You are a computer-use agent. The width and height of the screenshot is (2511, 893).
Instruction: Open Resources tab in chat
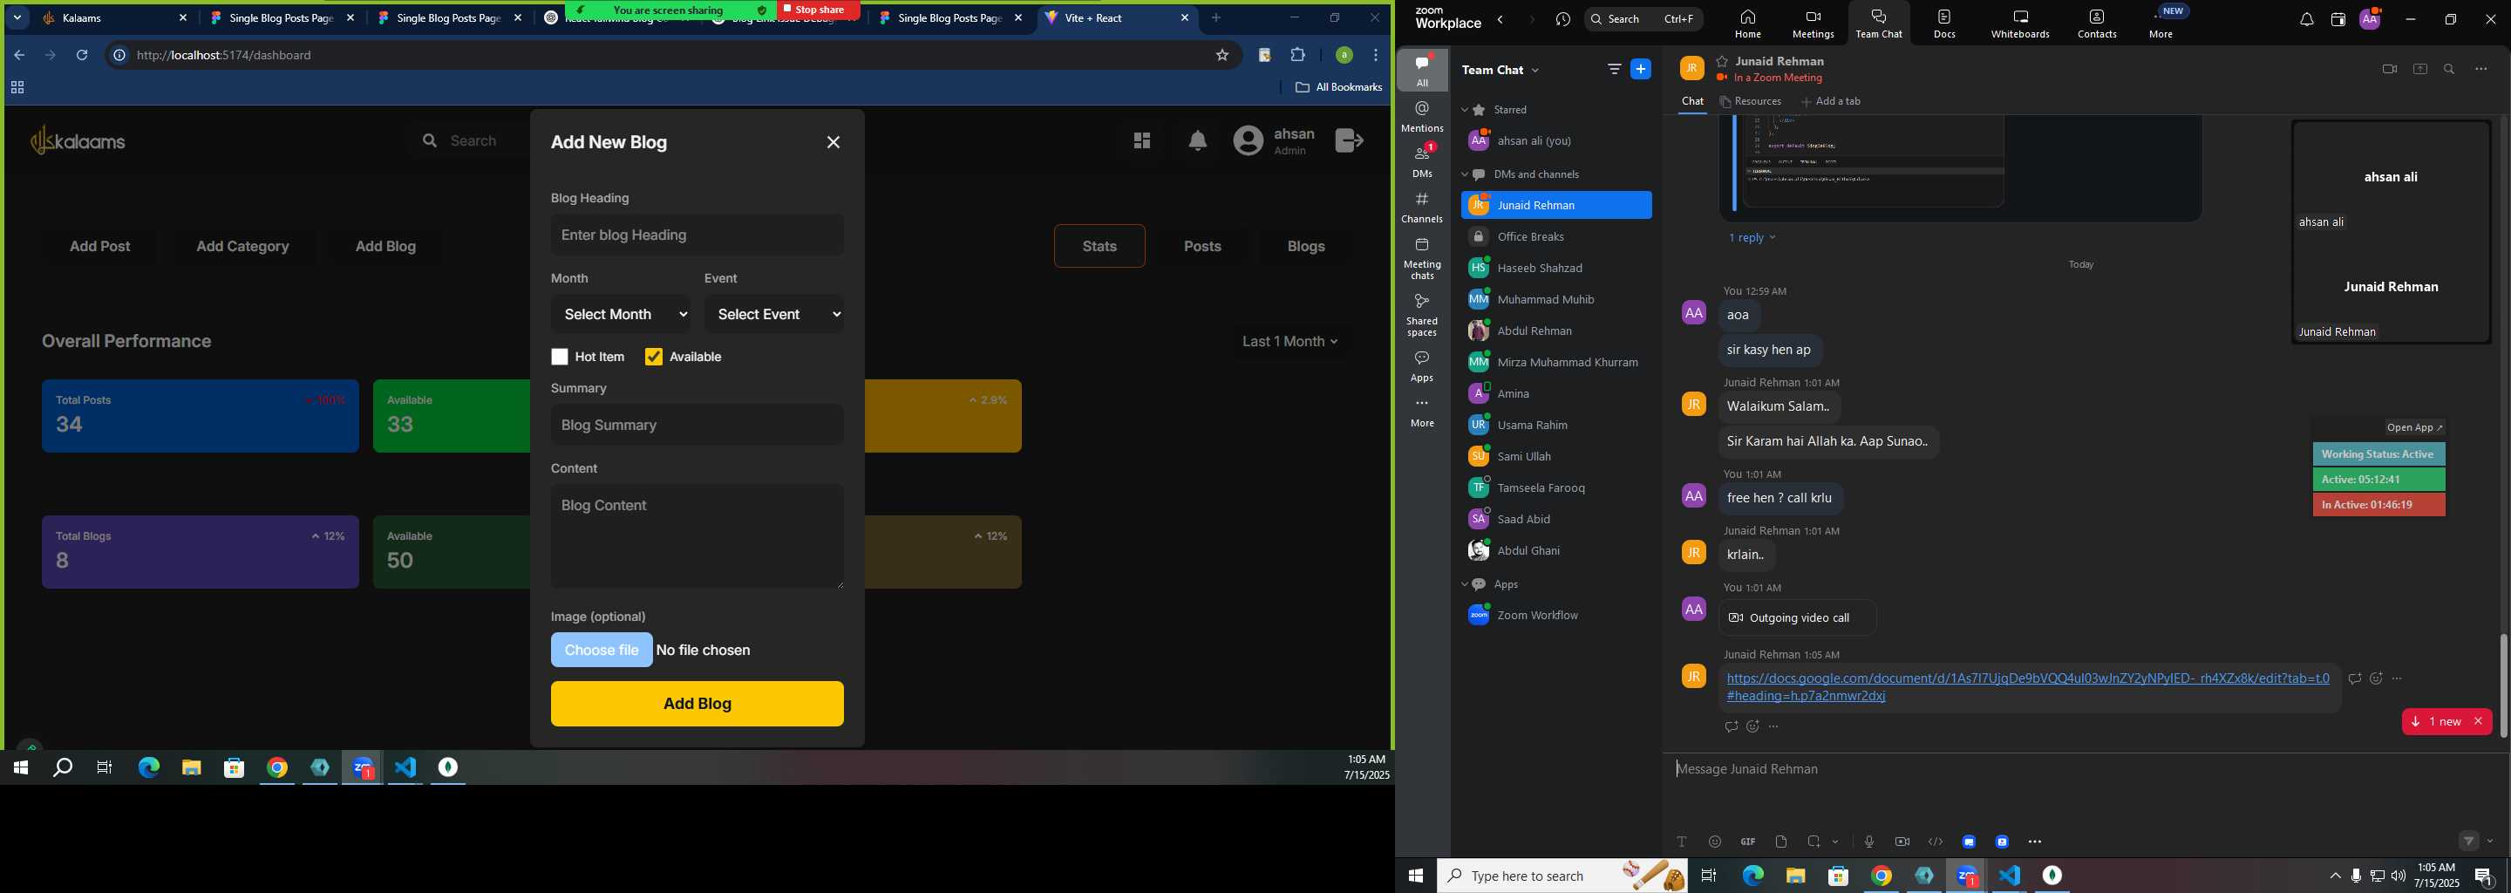[1751, 101]
